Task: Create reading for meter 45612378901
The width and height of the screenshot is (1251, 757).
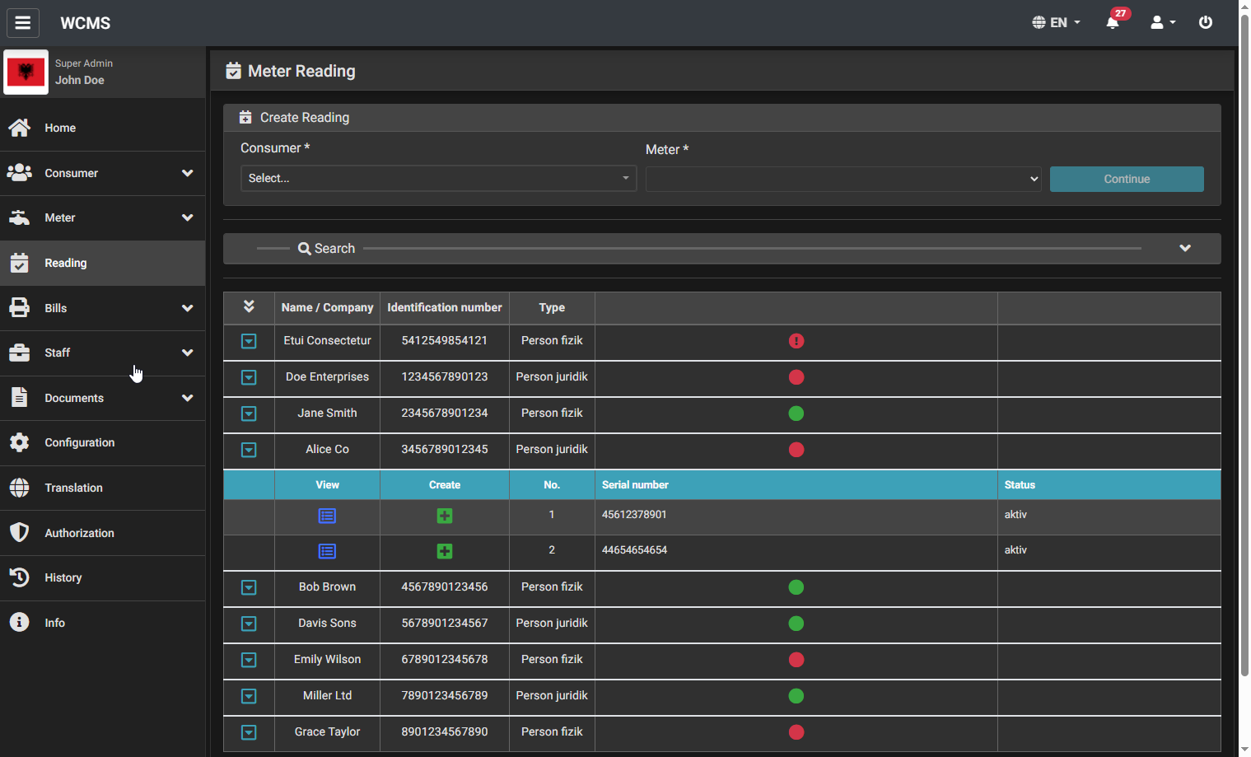Action: coord(445,516)
